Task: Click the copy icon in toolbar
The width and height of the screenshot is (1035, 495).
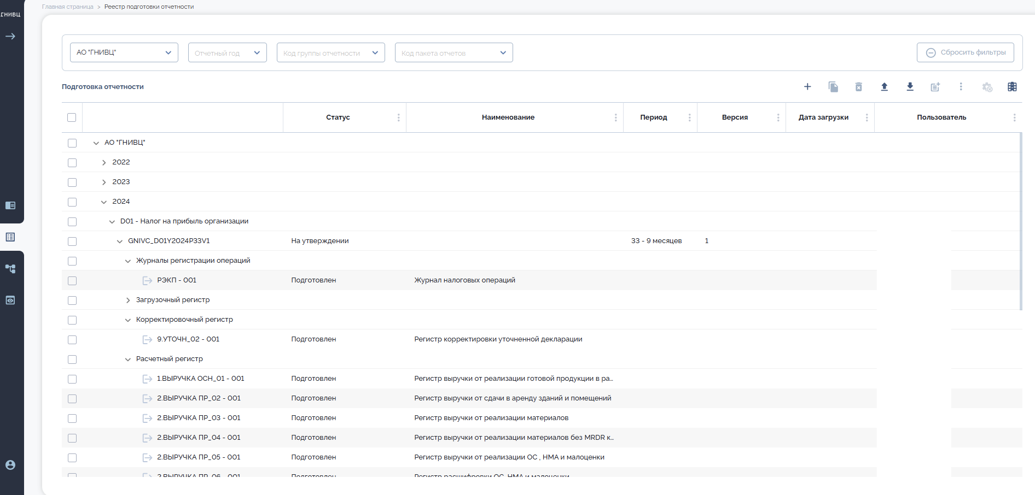Action: 833,86
